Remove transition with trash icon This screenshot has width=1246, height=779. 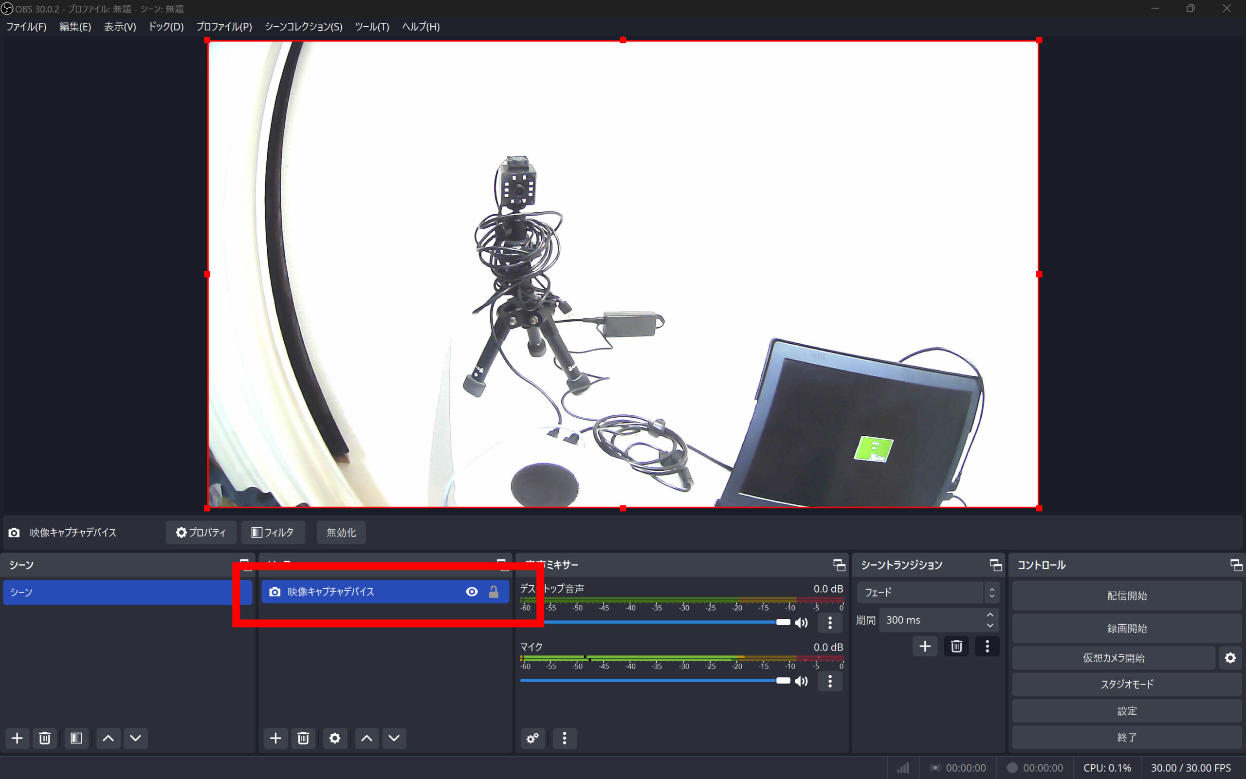tap(956, 646)
